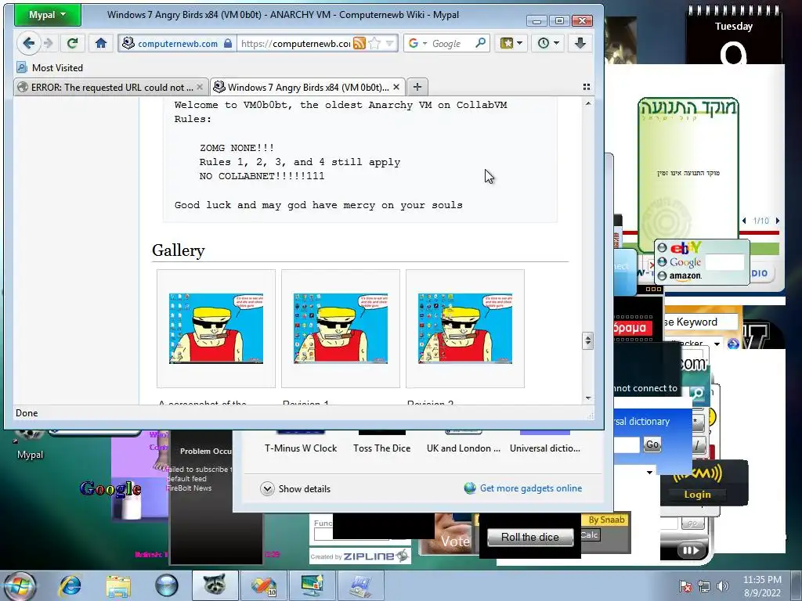Close the ERROR requested URL tab
This screenshot has height=601, width=802.
(x=200, y=88)
